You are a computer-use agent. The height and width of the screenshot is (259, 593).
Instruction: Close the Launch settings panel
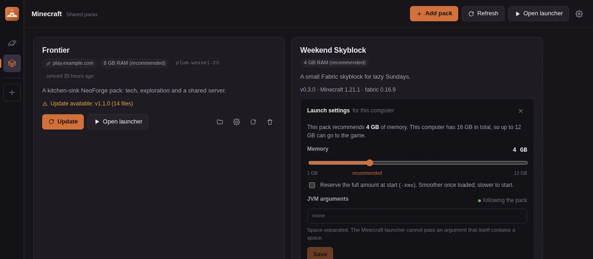coord(521,111)
